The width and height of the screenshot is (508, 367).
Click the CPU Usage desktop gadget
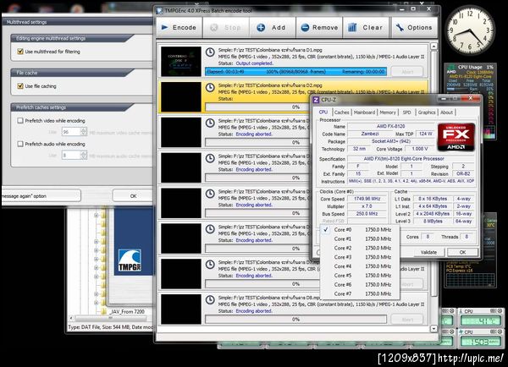tap(470, 102)
